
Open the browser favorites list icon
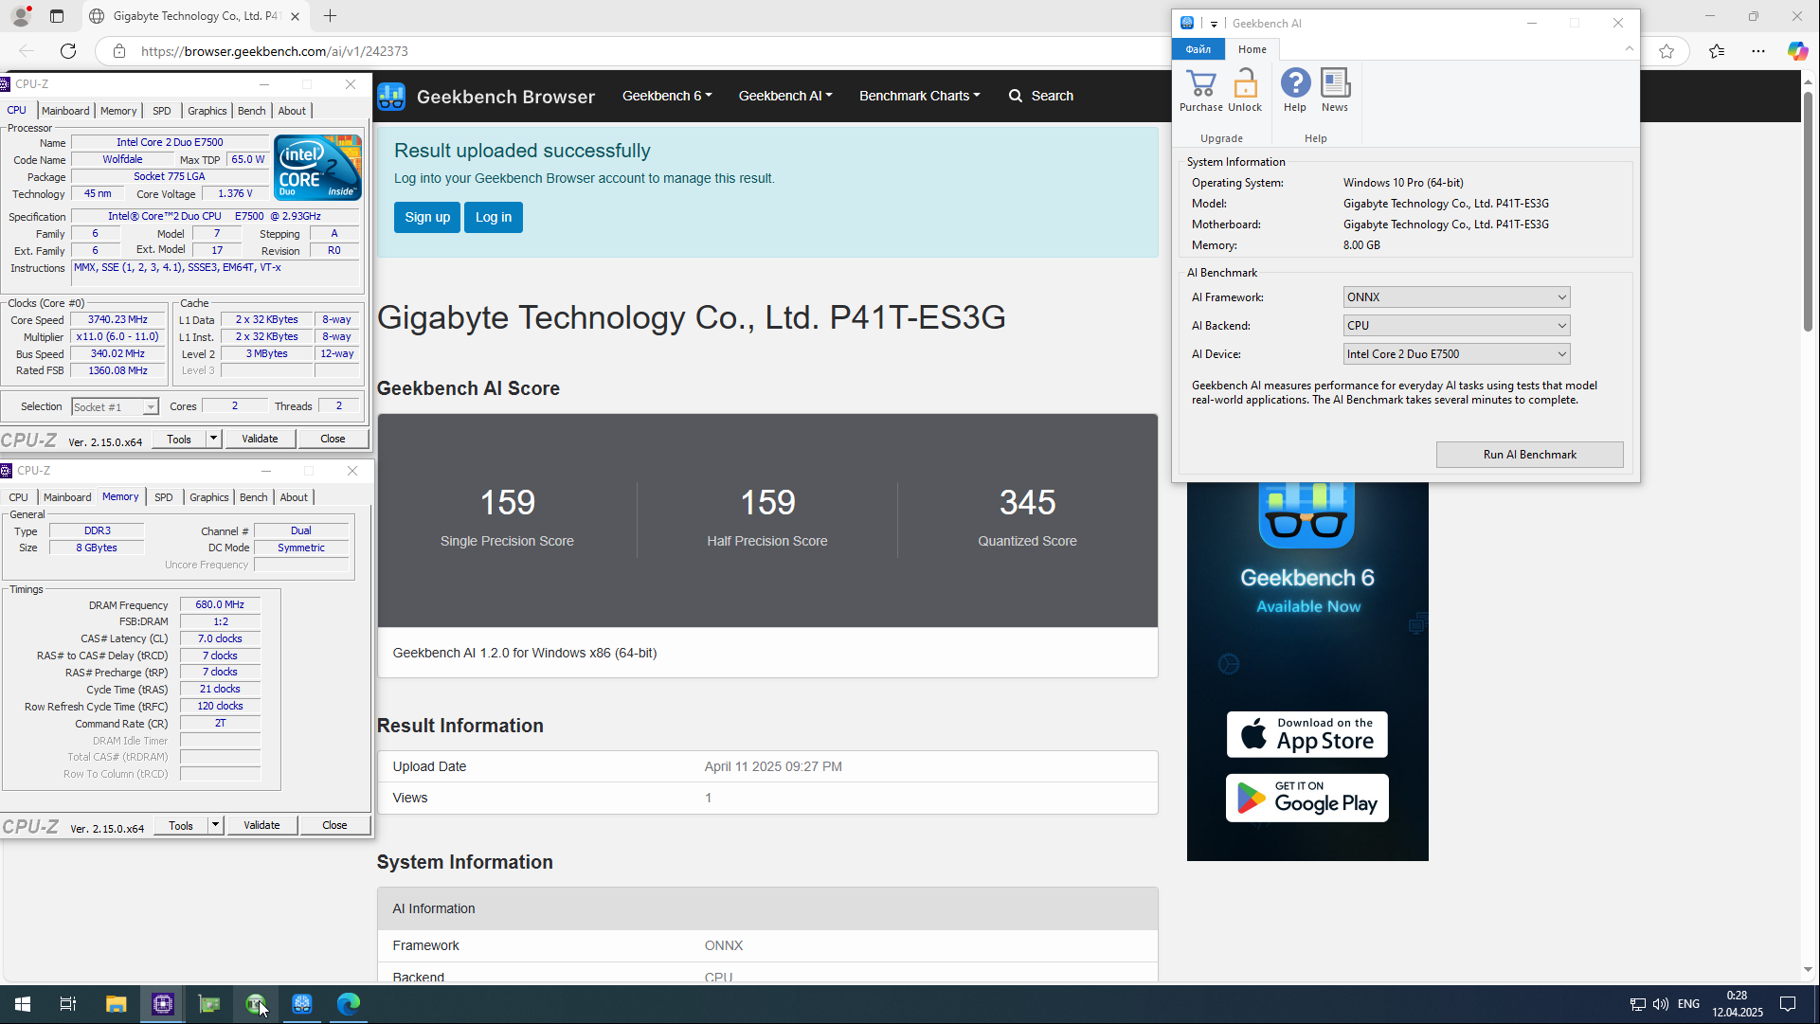tap(1717, 51)
